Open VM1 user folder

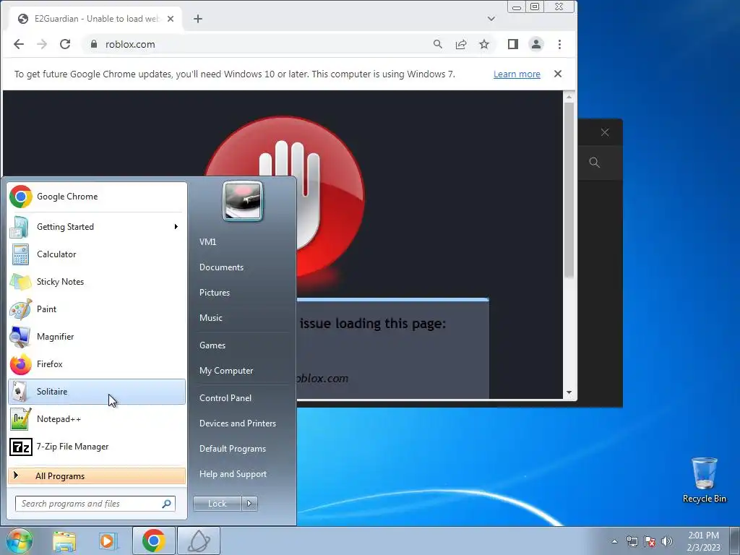pos(207,241)
